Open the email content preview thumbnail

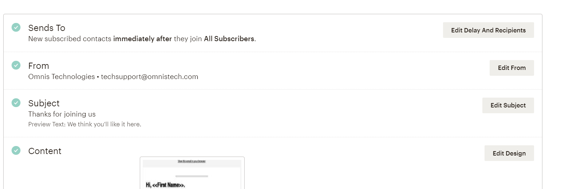pyautogui.click(x=192, y=175)
